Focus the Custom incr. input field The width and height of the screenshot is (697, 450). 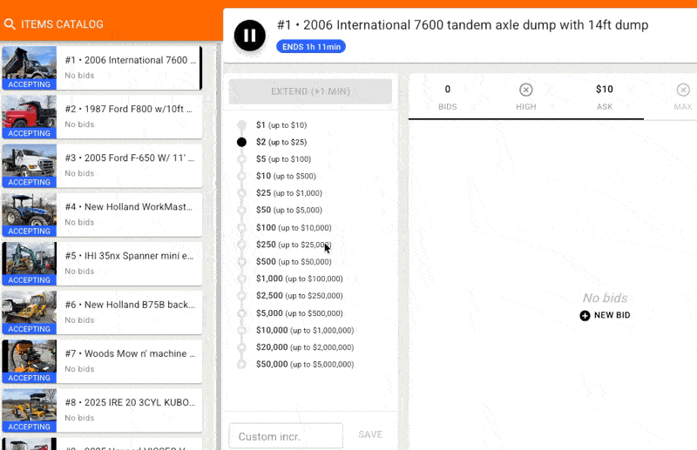click(286, 436)
